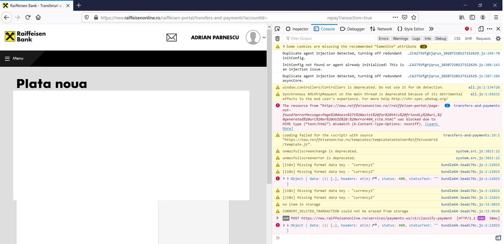This screenshot has width=504, height=244.
Task: Open messages envelope icon on Raiffeisen page
Action: [171, 37]
